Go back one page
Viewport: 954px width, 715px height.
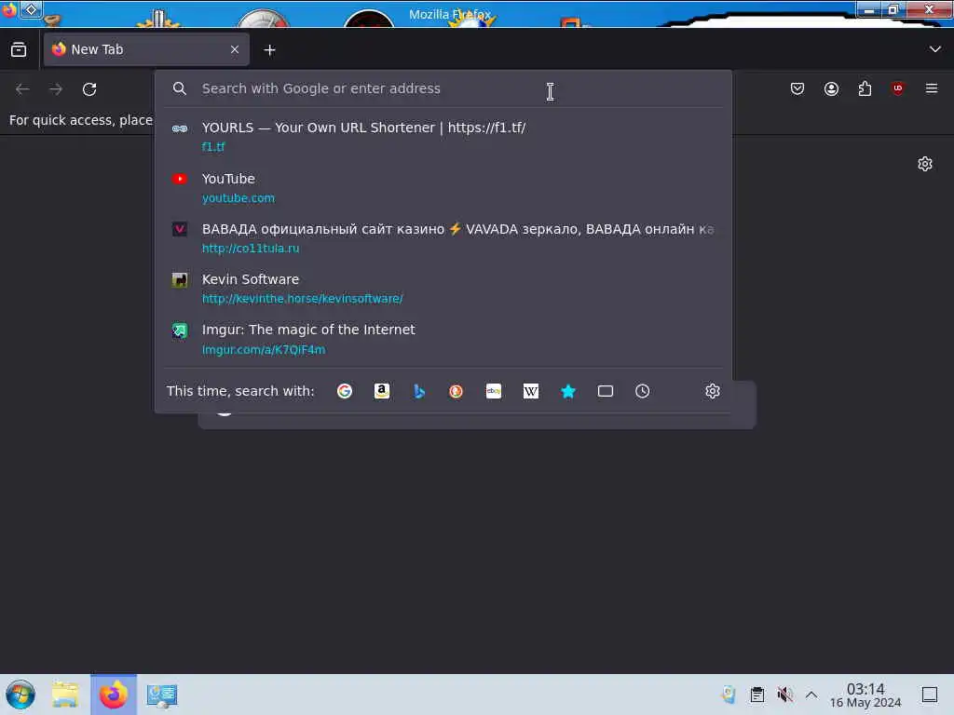coord(22,89)
